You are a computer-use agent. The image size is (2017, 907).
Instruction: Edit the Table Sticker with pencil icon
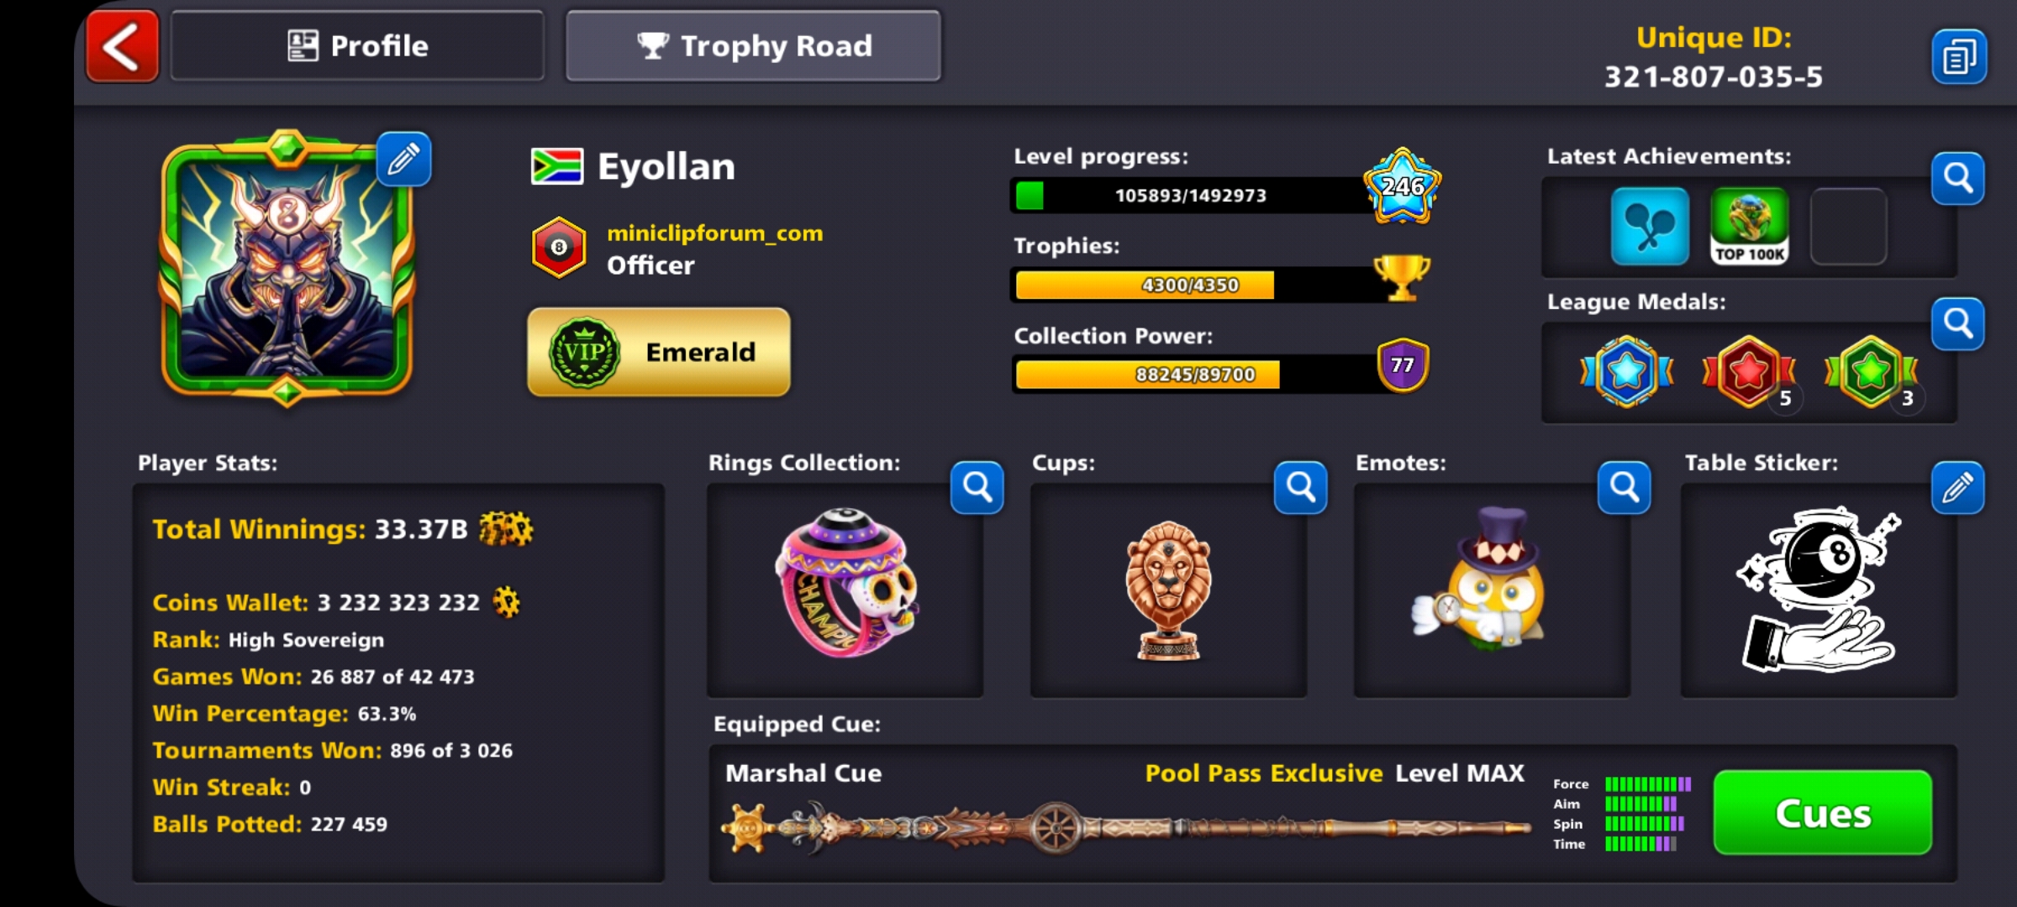click(1958, 487)
